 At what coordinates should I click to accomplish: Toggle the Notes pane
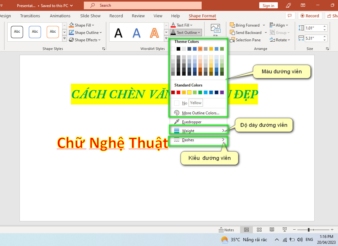[x=226, y=230]
